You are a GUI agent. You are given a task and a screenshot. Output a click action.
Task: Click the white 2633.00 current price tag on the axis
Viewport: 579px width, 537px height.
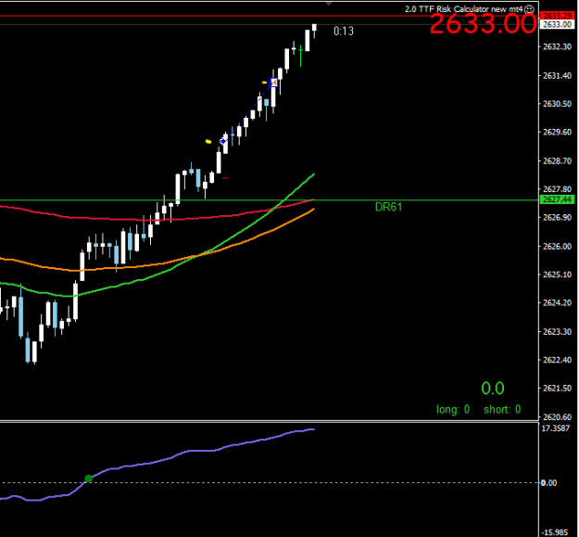[557, 24]
